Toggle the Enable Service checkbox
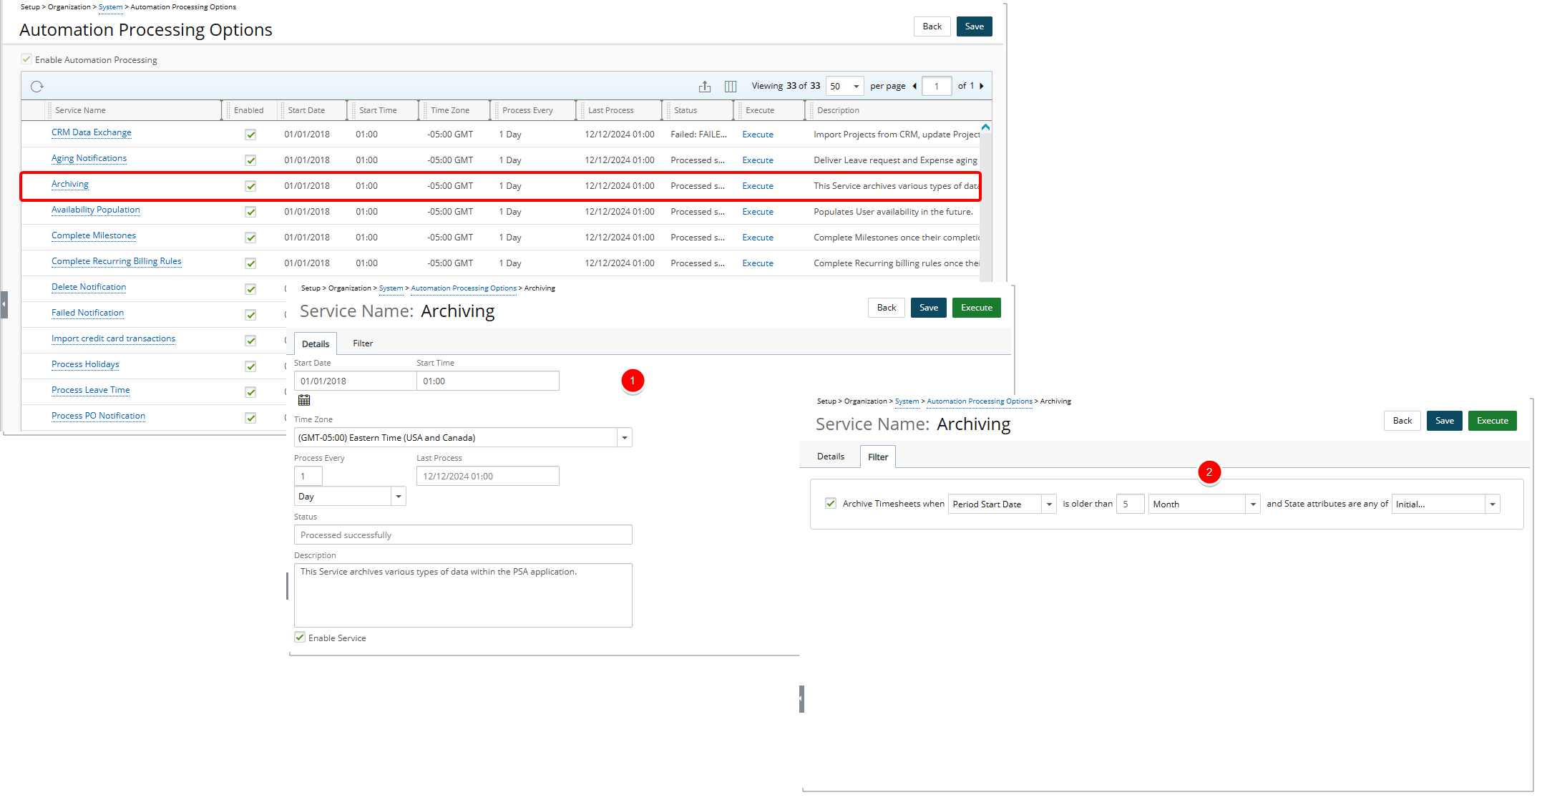 click(x=300, y=638)
